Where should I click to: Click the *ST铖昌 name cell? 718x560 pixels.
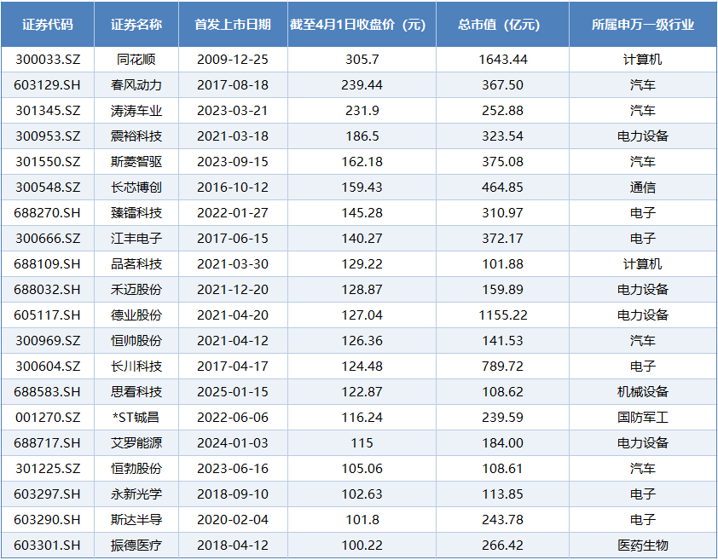tap(136, 418)
